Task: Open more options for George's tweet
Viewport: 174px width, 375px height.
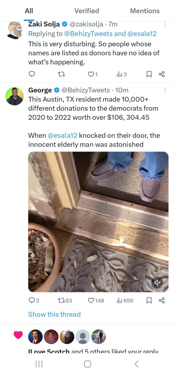Action: coord(165,90)
